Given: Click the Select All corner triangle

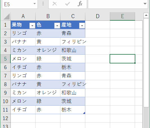Looking at the screenshot, I should pos(6,16).
